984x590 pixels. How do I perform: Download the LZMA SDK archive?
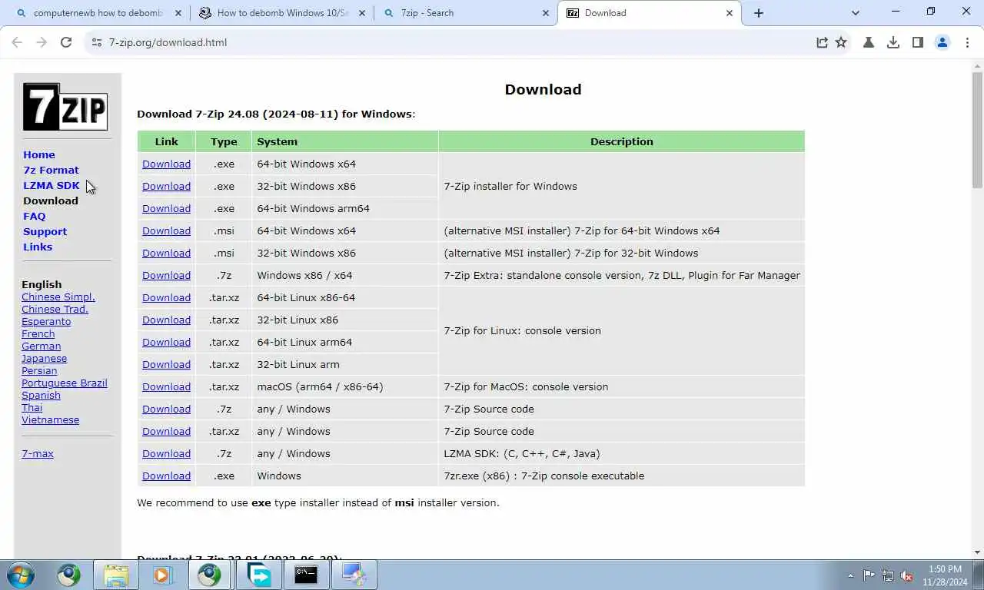point(166,453)
